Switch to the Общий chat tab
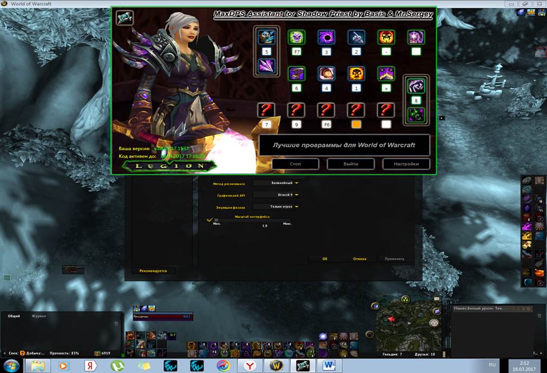The height and width of the screenshot is (373, 547). [x=14, y=316]
